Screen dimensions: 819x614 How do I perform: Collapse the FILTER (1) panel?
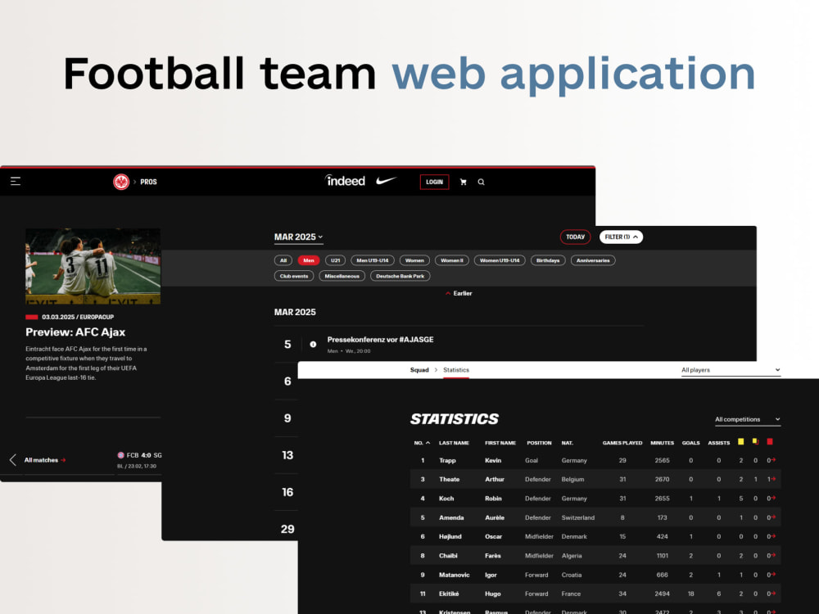pos(621,237)
